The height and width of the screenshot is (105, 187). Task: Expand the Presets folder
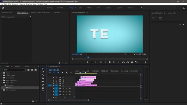[x=2, y=73]
